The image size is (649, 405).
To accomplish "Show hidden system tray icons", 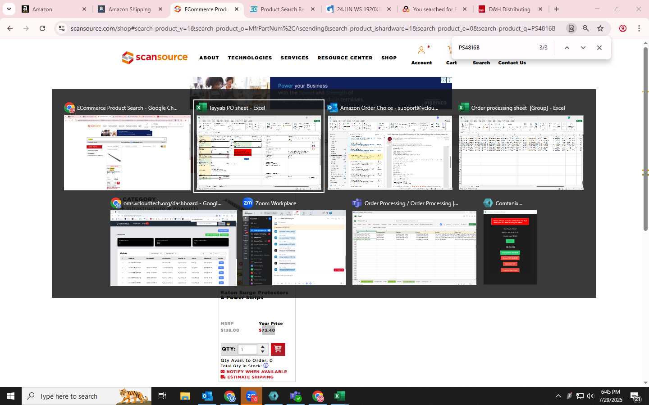I will (x=558, y=396).
